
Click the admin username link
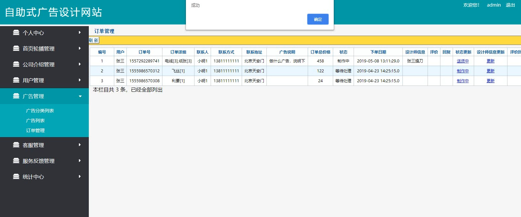point(494,5)
